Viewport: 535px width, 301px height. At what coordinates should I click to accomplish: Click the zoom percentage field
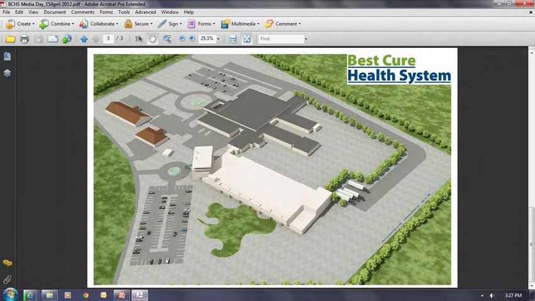(207, 38)
